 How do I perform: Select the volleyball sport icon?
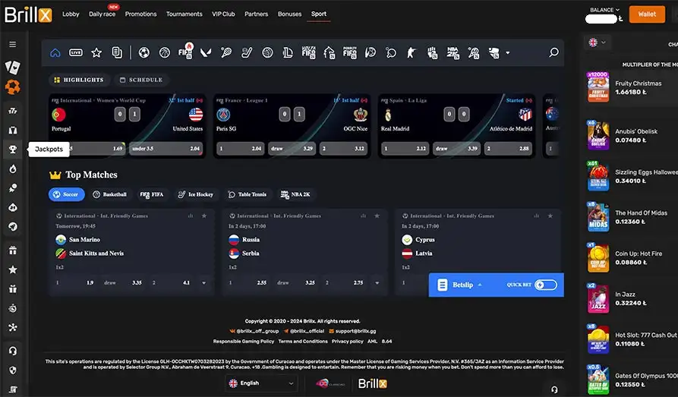268,53
